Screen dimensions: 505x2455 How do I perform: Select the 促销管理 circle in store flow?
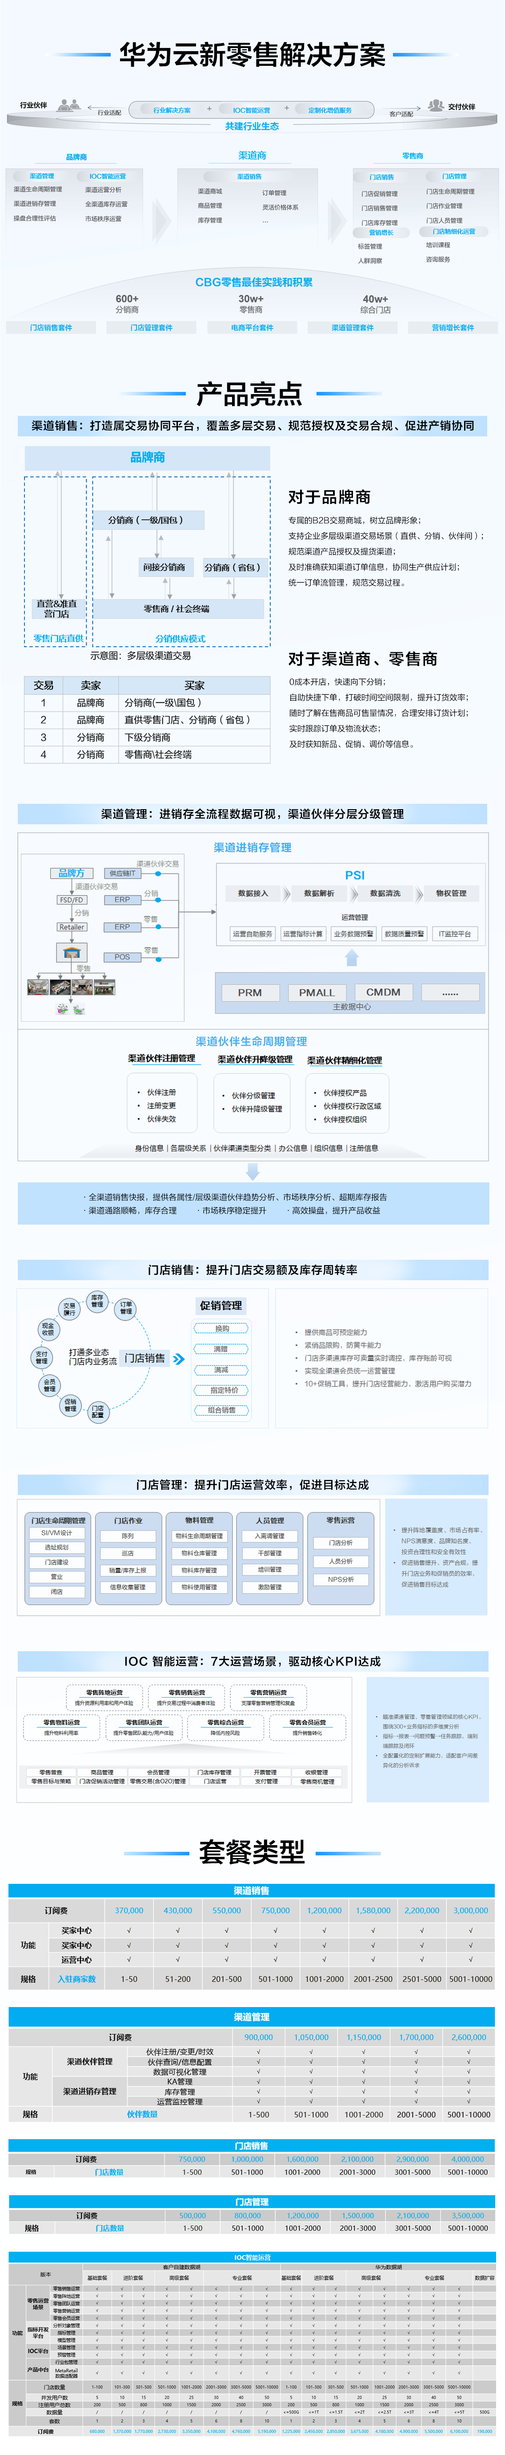click(71, 1405)
